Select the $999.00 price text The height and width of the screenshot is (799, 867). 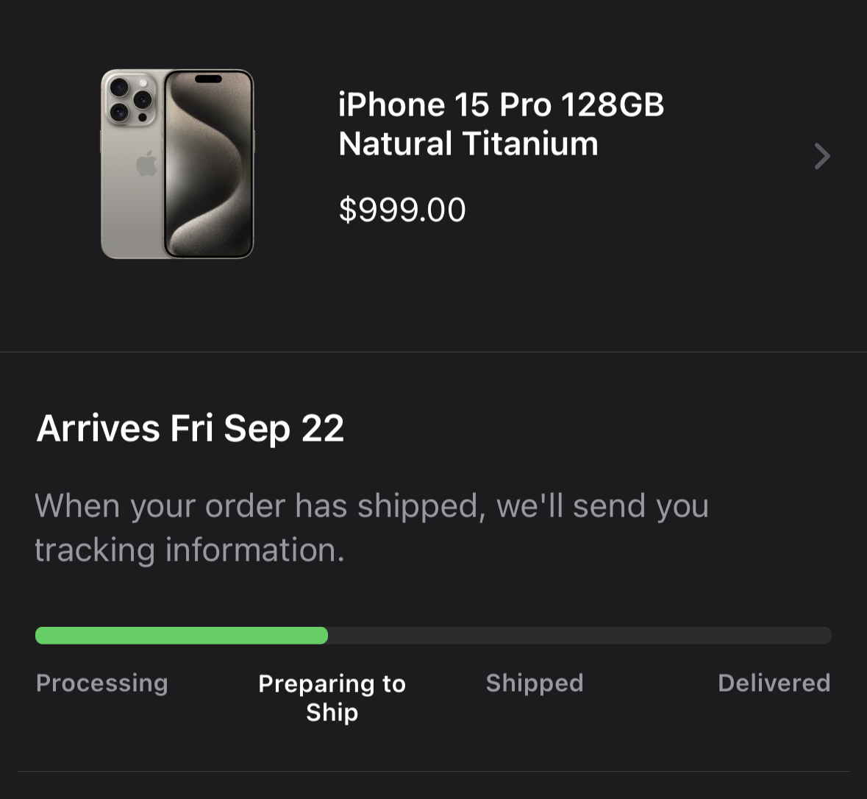click(402, 210)
